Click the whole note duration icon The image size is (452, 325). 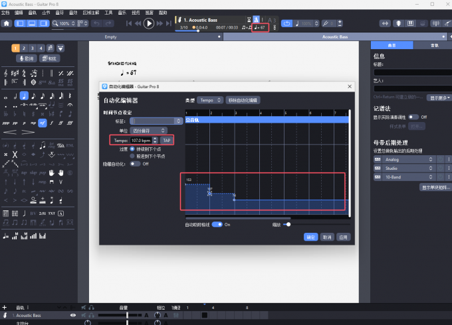coord(5,96)
